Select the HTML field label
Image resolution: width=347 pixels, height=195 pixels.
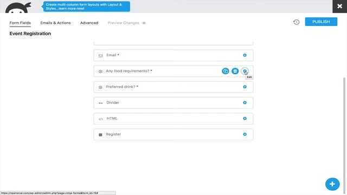(x=112, y=119)
